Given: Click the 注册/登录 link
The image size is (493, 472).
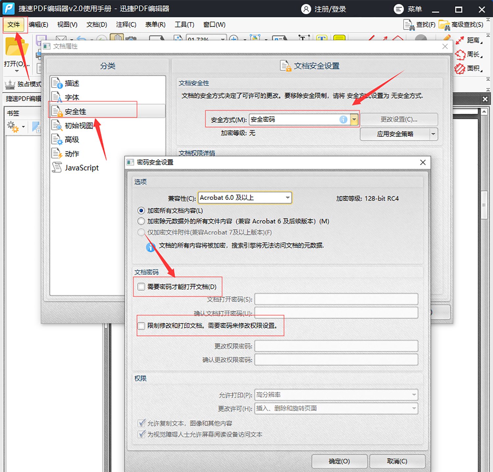Looking at the screenshot, I should 330,9.
